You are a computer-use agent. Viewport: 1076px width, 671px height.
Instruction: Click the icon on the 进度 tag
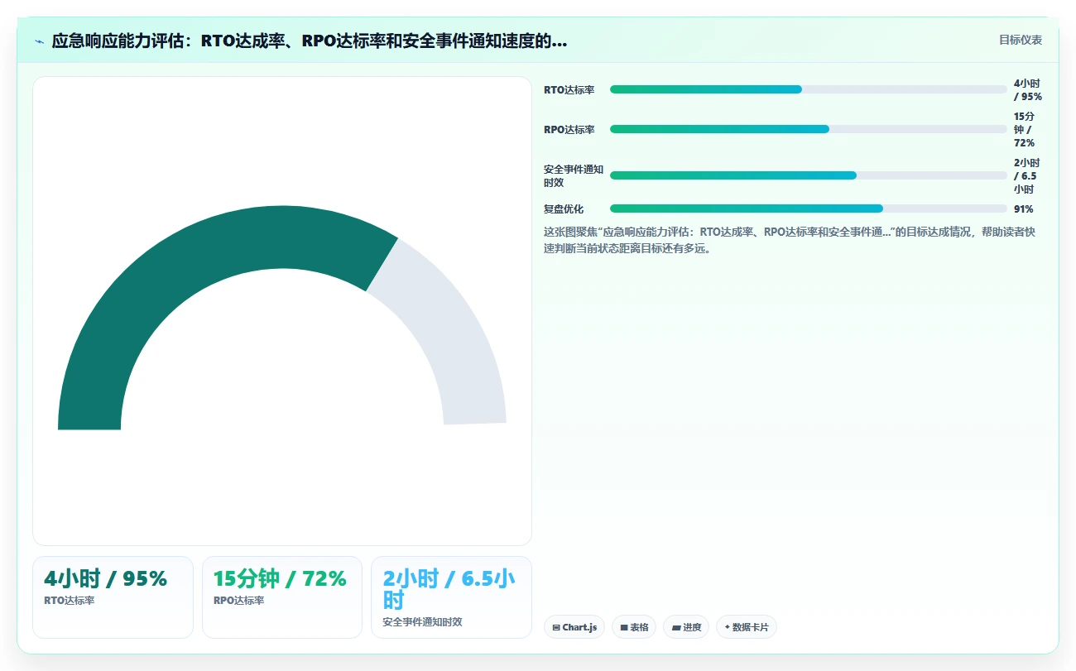click(676, 628)
